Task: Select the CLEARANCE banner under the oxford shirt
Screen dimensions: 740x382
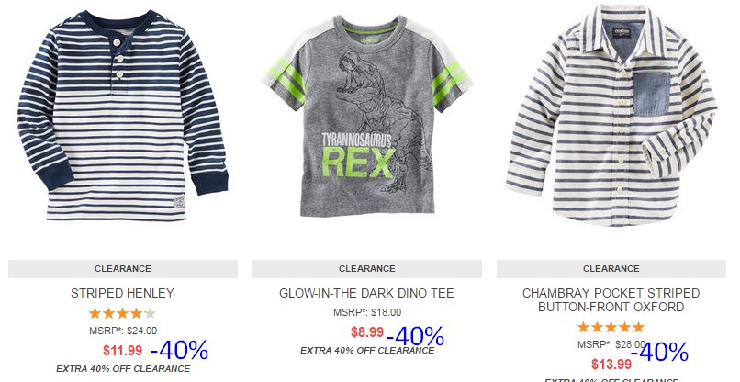Action: [x=611, y=269]
